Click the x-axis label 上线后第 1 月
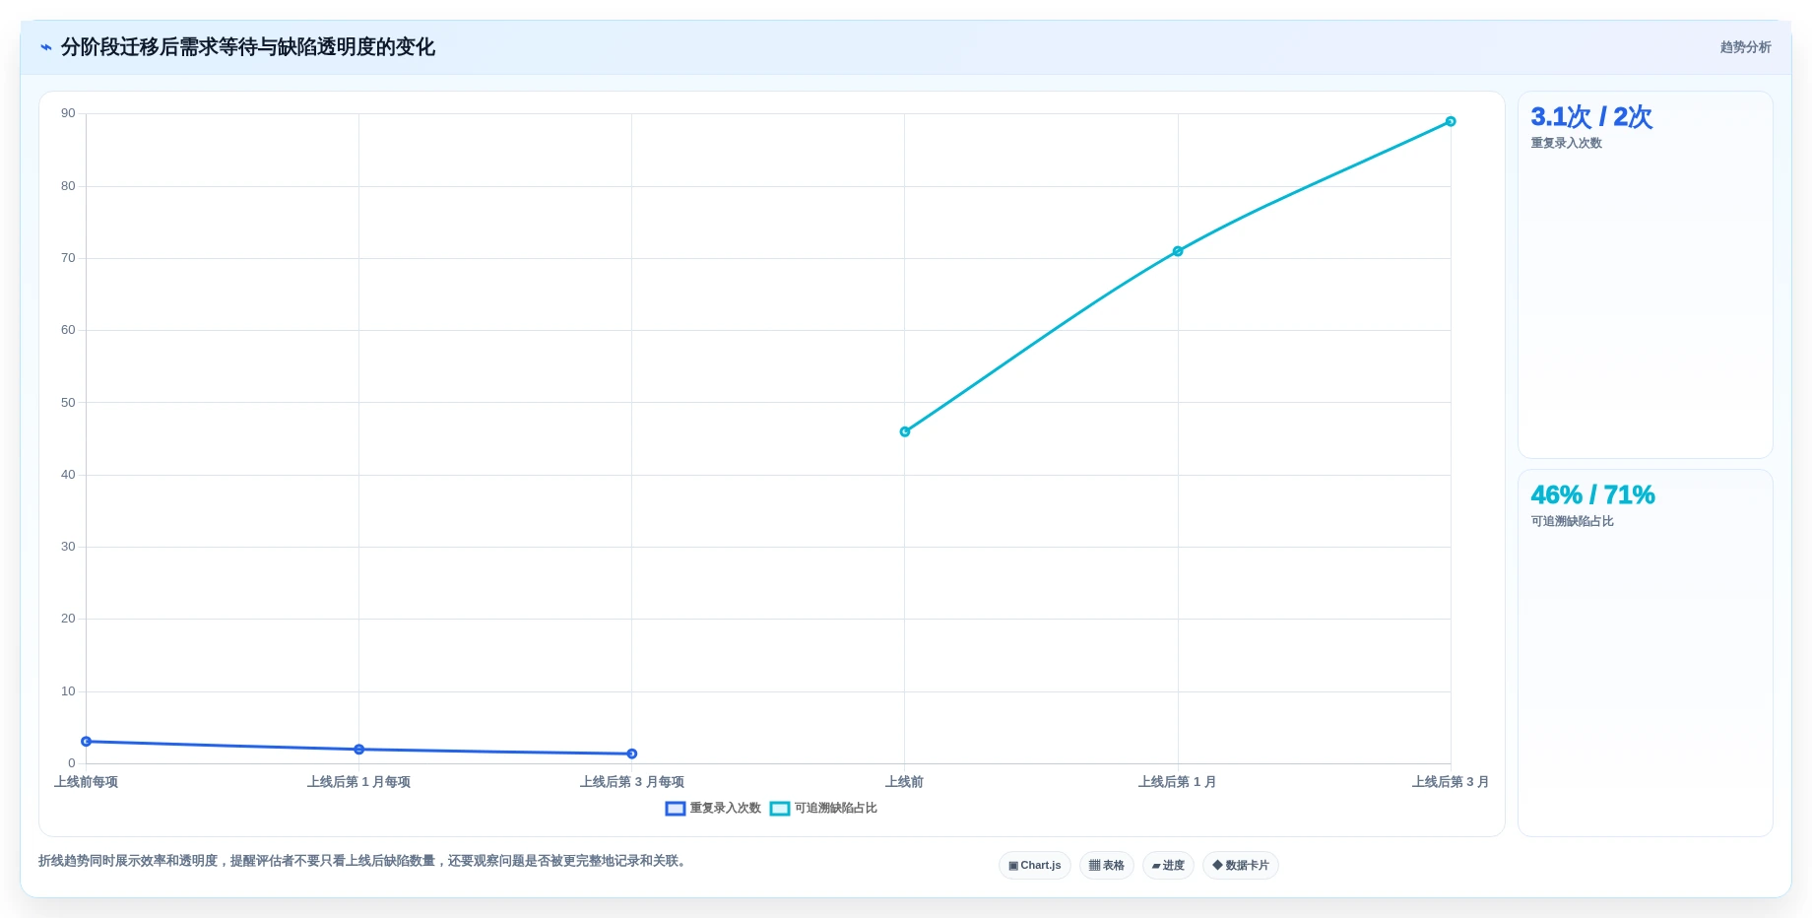The height and width of the screenshot is (918, 1812). coord(1178,782)
